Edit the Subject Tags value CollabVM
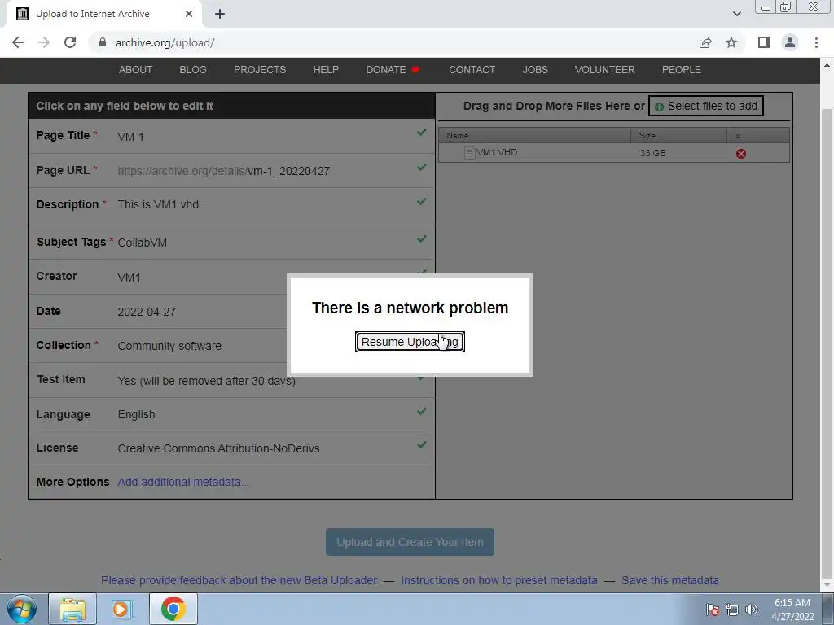834x625 pixels. tap(142, 243)
